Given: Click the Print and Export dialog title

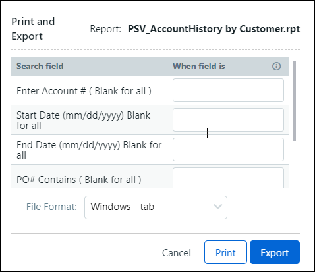Looking at the screenshot, I should (x=33, y=29).
